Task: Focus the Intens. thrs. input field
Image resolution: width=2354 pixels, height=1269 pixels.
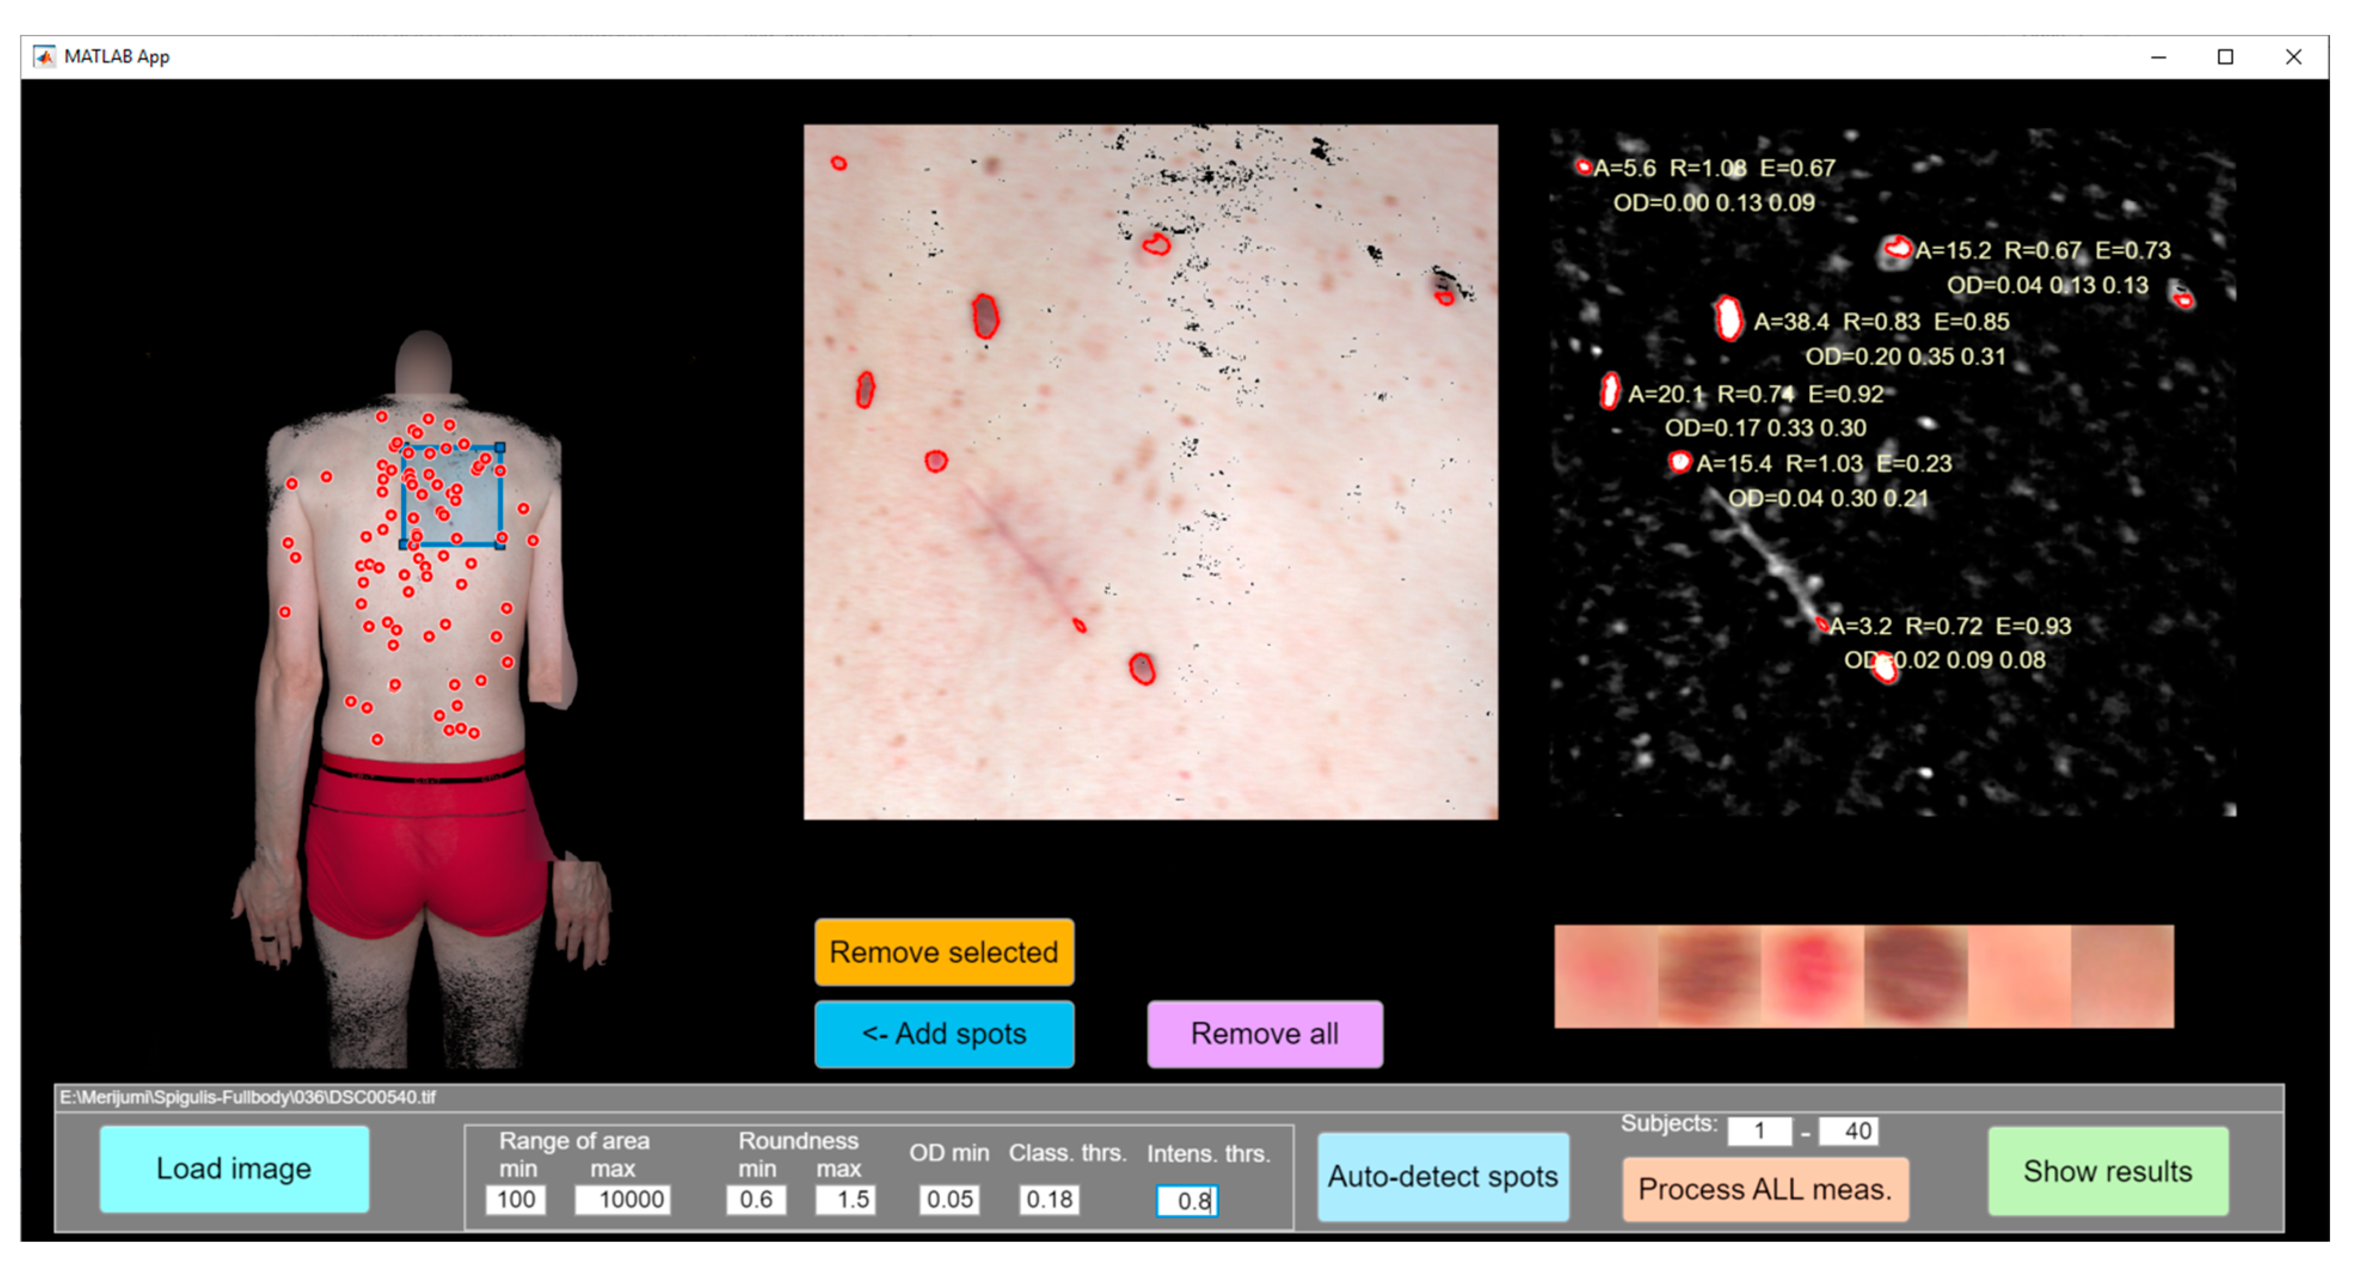Action: [x=1187, y=1202]
